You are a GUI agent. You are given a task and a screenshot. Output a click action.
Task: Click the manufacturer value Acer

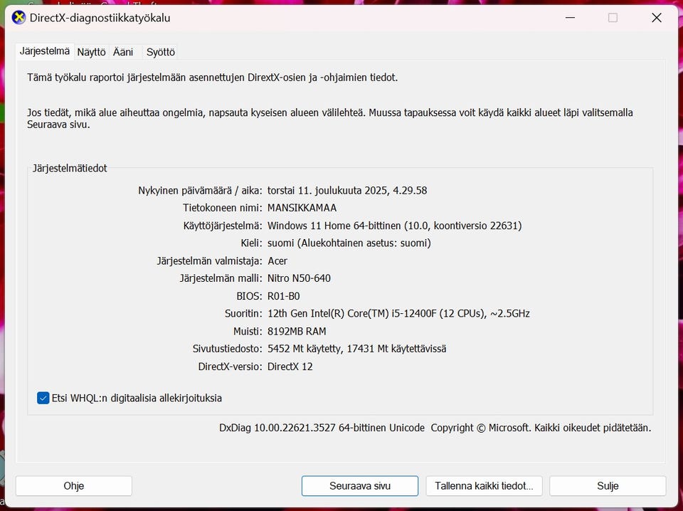(277, 261)
